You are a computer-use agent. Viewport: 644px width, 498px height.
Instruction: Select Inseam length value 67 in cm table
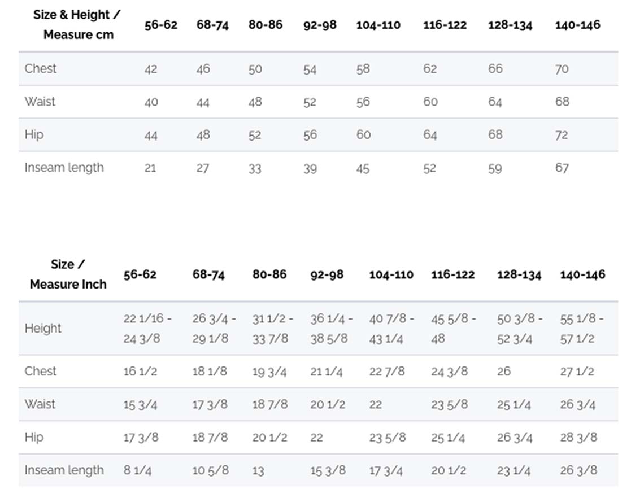pos(562,168)
